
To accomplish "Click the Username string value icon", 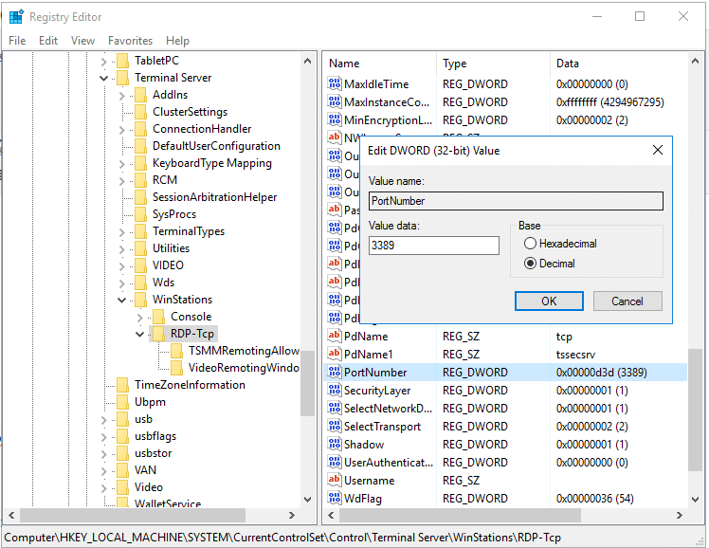I will (x=334, y=481).
